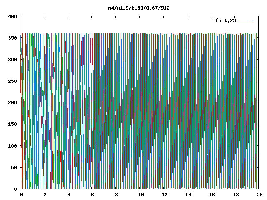Screen dimensions: 267x200
Task: Click the plot title m4/n1.5/k195/0.67/512
Action: point(139,8)
